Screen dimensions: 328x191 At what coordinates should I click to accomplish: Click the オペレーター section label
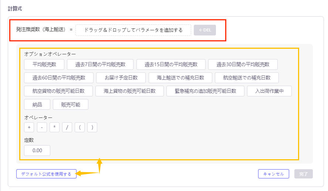tap(38, 117)
